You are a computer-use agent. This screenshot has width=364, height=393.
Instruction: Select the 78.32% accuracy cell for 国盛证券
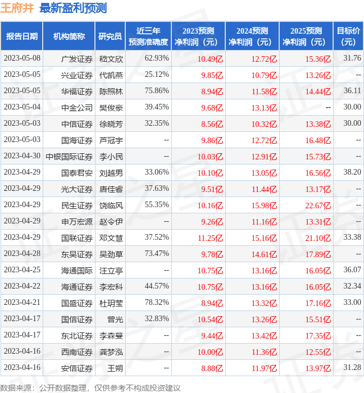(x=157, y=303)
